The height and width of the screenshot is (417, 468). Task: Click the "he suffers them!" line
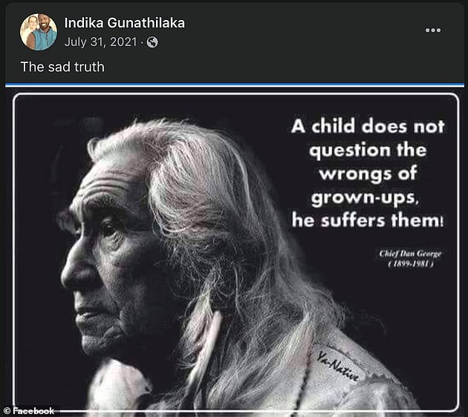tap(368, 221)
